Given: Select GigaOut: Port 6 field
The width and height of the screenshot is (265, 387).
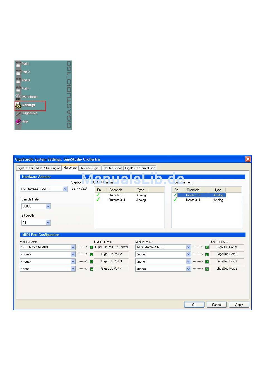Looking at the screenshot, I should coord(227,254).
